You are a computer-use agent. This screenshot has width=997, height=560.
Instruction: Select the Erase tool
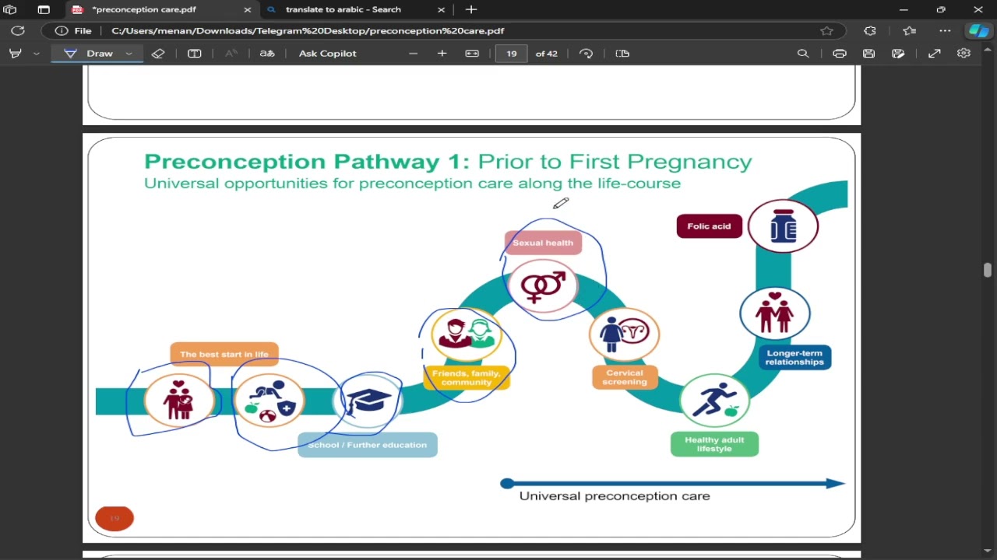(x=158, y=54)
